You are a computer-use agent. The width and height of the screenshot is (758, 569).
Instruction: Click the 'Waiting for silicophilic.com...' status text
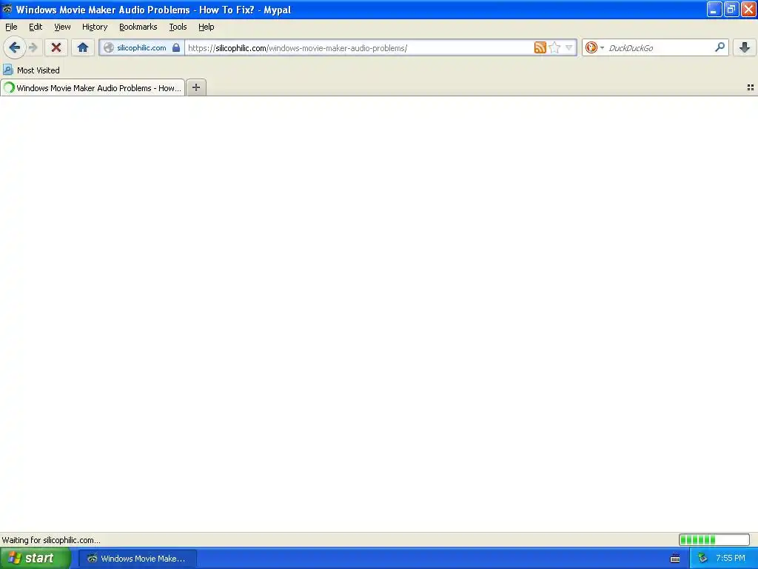[51, 540]
